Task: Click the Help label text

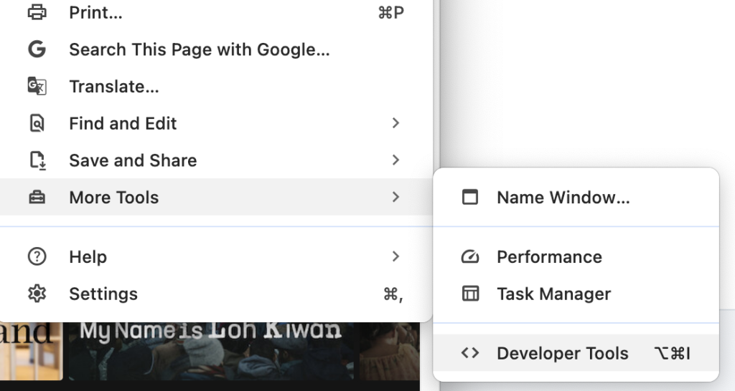Action: (88, 257)
